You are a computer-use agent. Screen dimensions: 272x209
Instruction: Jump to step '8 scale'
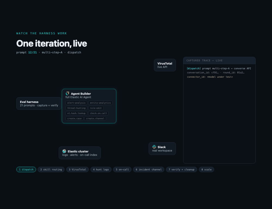[206, 169]
